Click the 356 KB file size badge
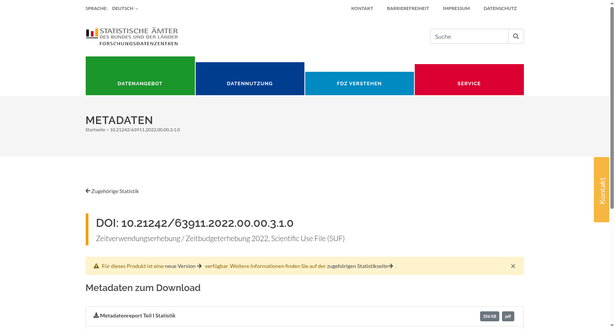Image resolution: width=615 pixels, height=329 pixels. pos(489,316)
